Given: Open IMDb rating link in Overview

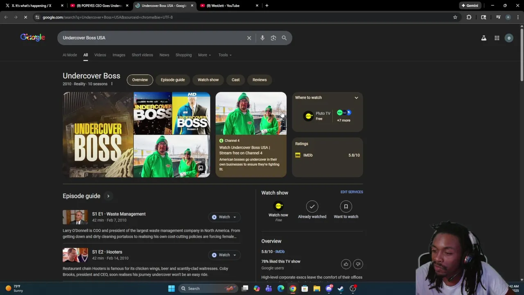Looking at the screenshot, I should pos(280,252).
